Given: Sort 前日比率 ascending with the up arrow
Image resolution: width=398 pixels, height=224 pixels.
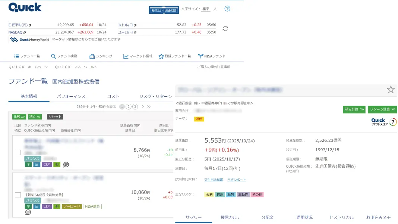Looking at the screenshot, I should tap(170, 130).
